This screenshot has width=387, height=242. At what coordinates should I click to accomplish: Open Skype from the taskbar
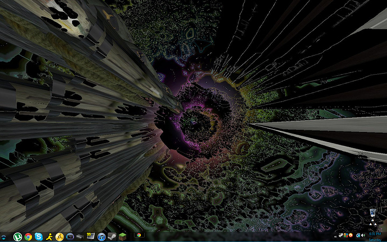38,237
